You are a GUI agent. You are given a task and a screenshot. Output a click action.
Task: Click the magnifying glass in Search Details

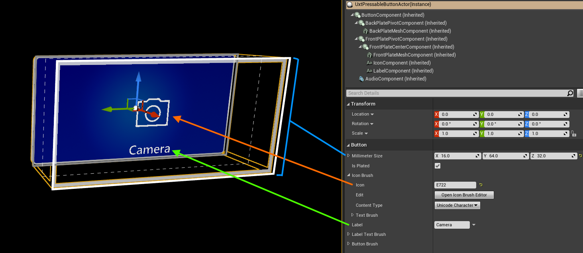click(570, 93)
